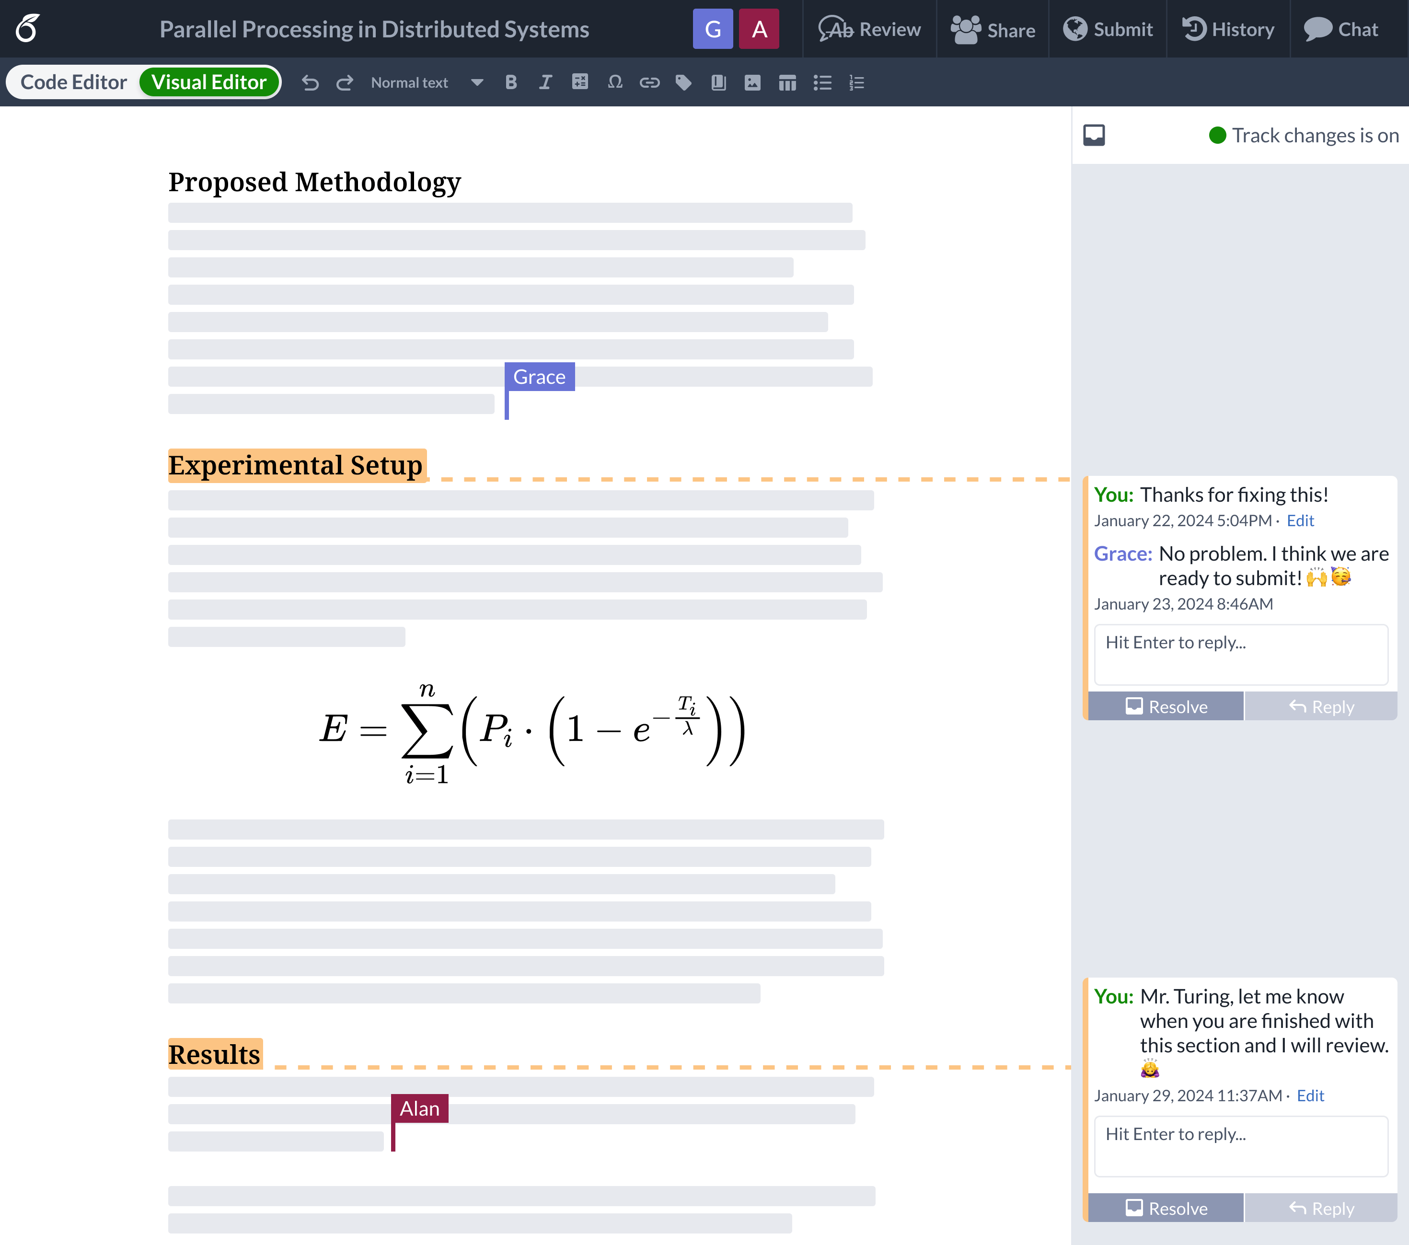The width and height of the screenshot is (1409, 1245).
Task: Click the insert link icon
Action: point(649,83)
